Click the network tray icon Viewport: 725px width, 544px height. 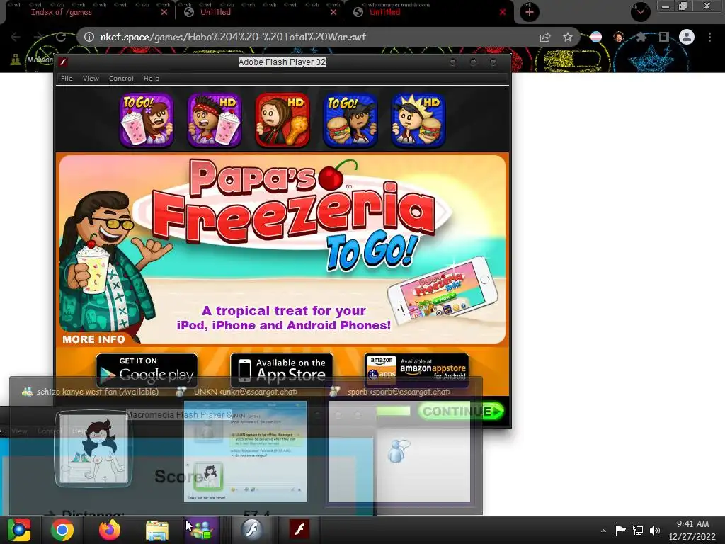point(638,530)
